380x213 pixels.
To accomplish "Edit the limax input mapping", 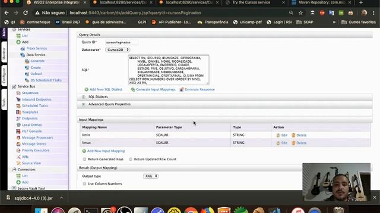I will coord(282,143).
